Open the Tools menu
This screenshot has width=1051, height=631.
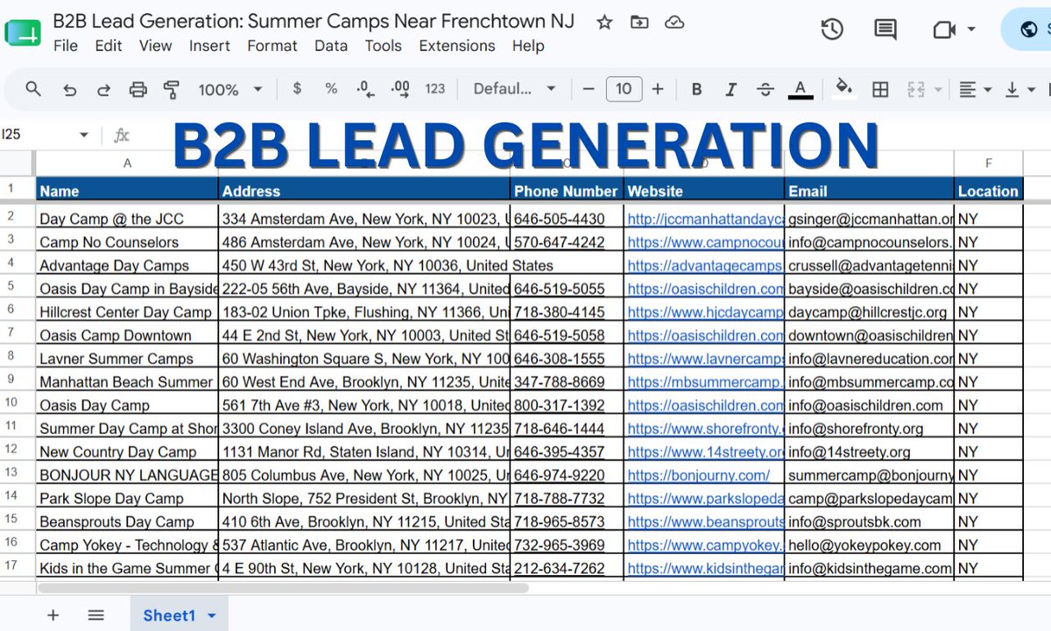pyautogui.click(x=383, y=46)
